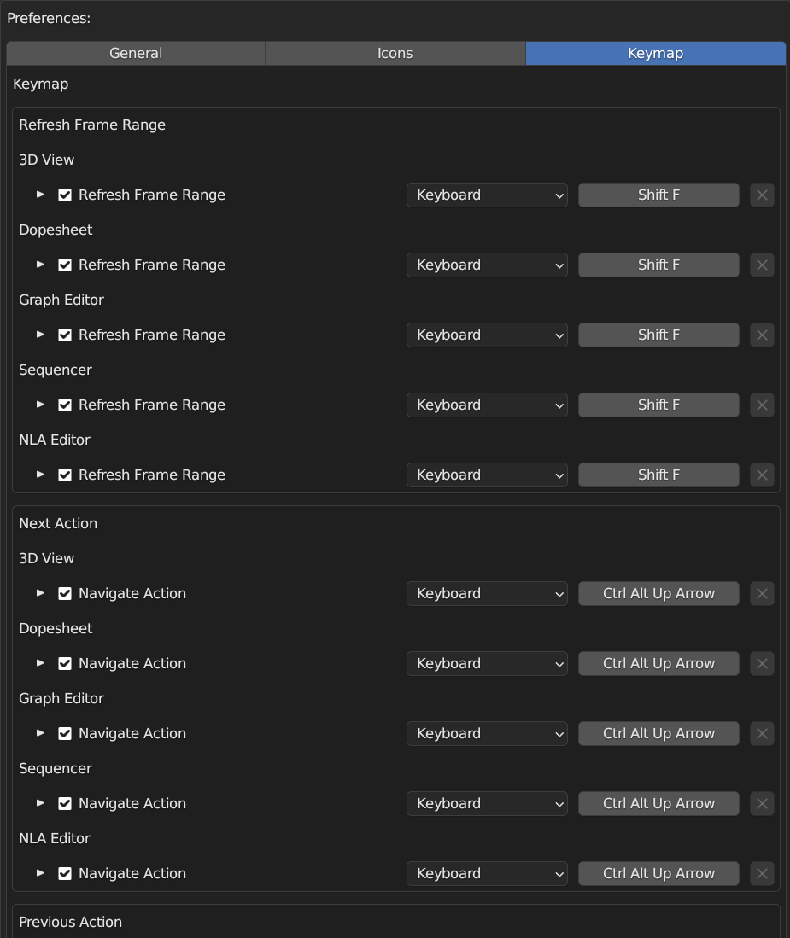This screenshot has height=938, width=790.
Task: Disable the 3D View Refresh Frame Range checkbox
Action: [65, 195]
